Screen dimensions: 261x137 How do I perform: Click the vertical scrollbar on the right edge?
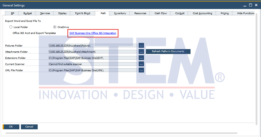(257, 69)
